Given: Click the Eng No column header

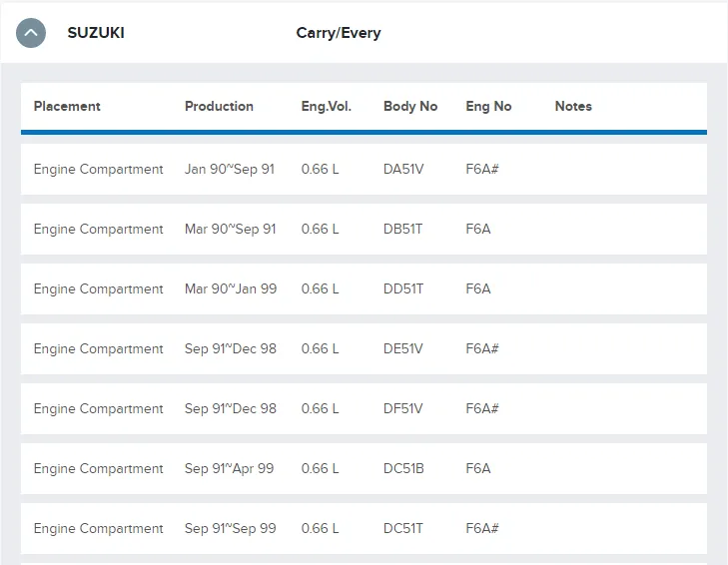Looking at the screenshot, I should 488,106.
